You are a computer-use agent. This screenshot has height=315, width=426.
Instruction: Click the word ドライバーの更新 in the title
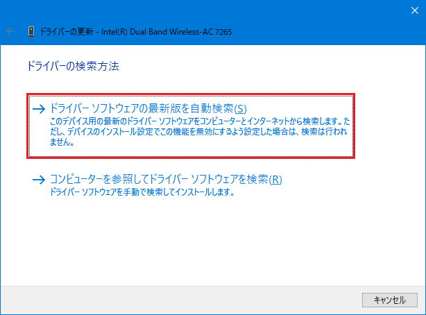tap(67, 31)
